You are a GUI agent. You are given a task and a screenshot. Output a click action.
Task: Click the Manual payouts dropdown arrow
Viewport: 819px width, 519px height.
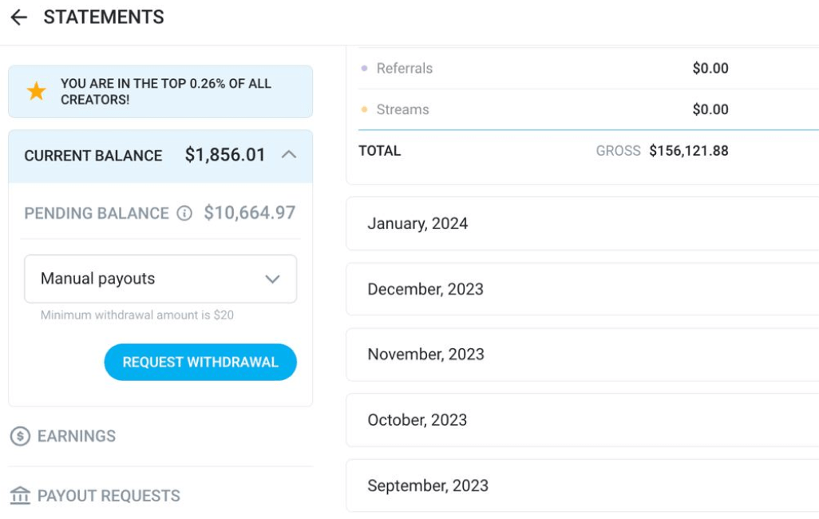(273, 279)
